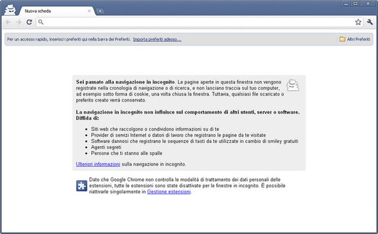Viewport: 378px width, 234px height.
Task: Click the search magnifier in address bar
Action: (41, 22)
